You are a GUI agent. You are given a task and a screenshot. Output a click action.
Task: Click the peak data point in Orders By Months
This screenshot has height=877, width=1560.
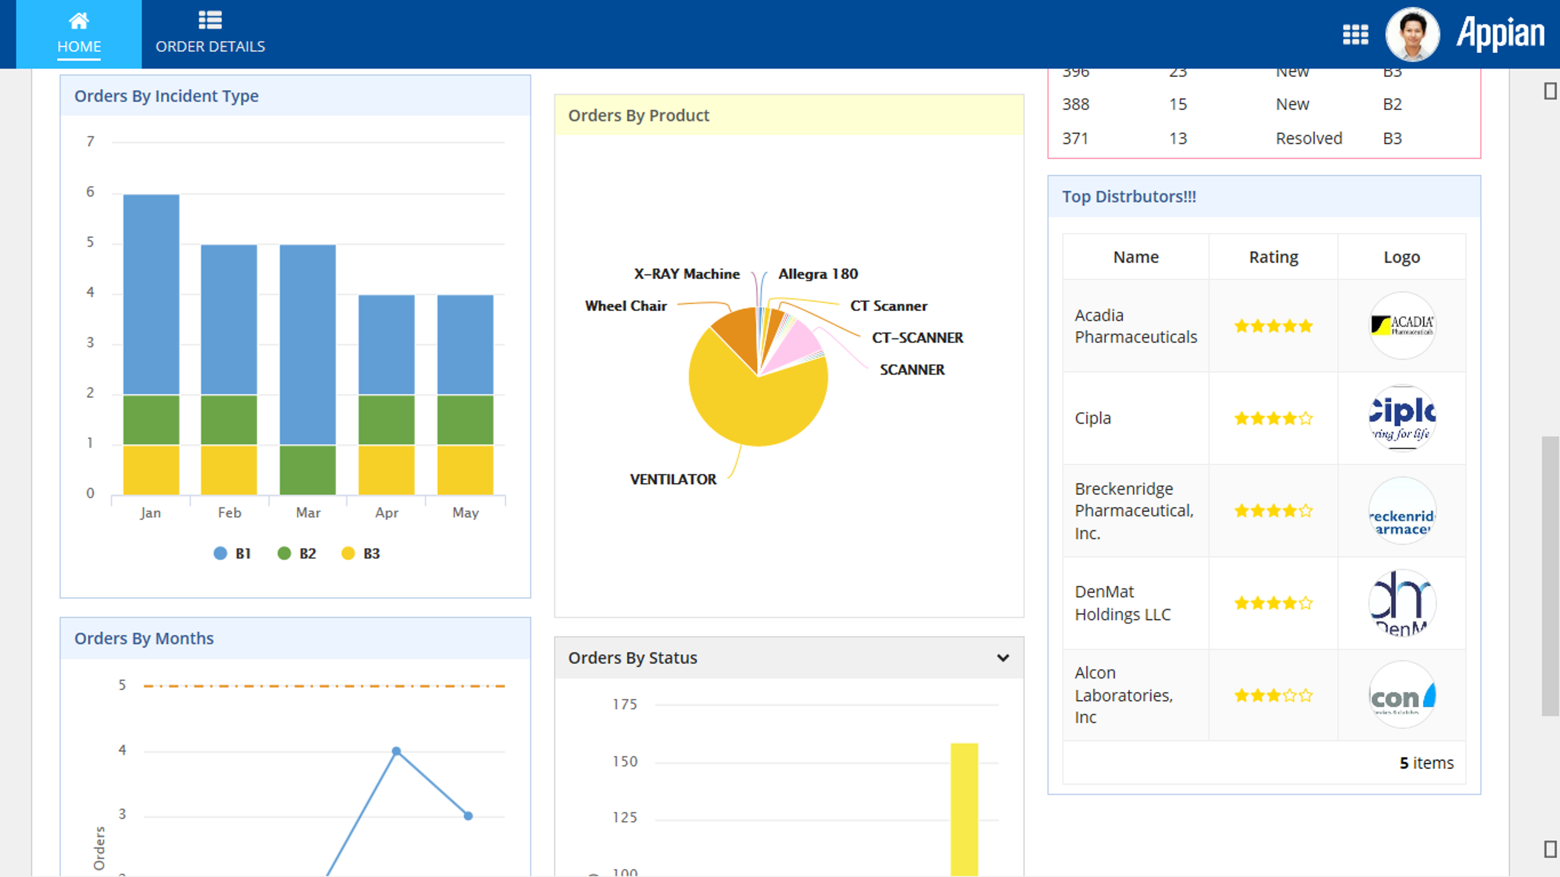[396, 751]
